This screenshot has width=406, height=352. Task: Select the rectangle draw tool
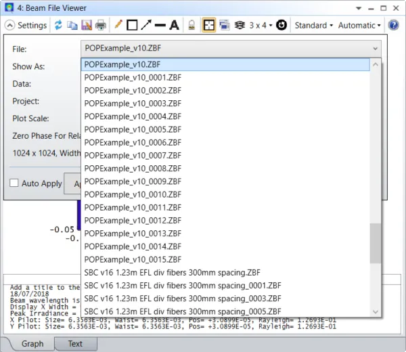pyautogui.click(x=132, y=25)
